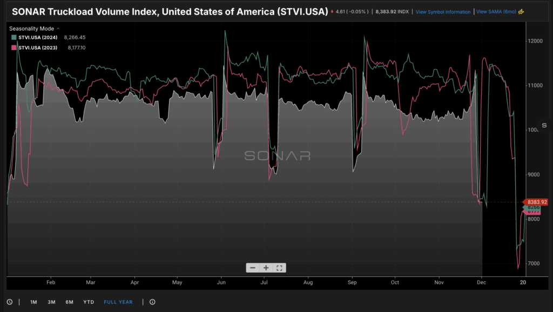The width and height of the screenshot is (553, 312).
Task: Click the S marker on price axis
Action: tap(544, 125)
